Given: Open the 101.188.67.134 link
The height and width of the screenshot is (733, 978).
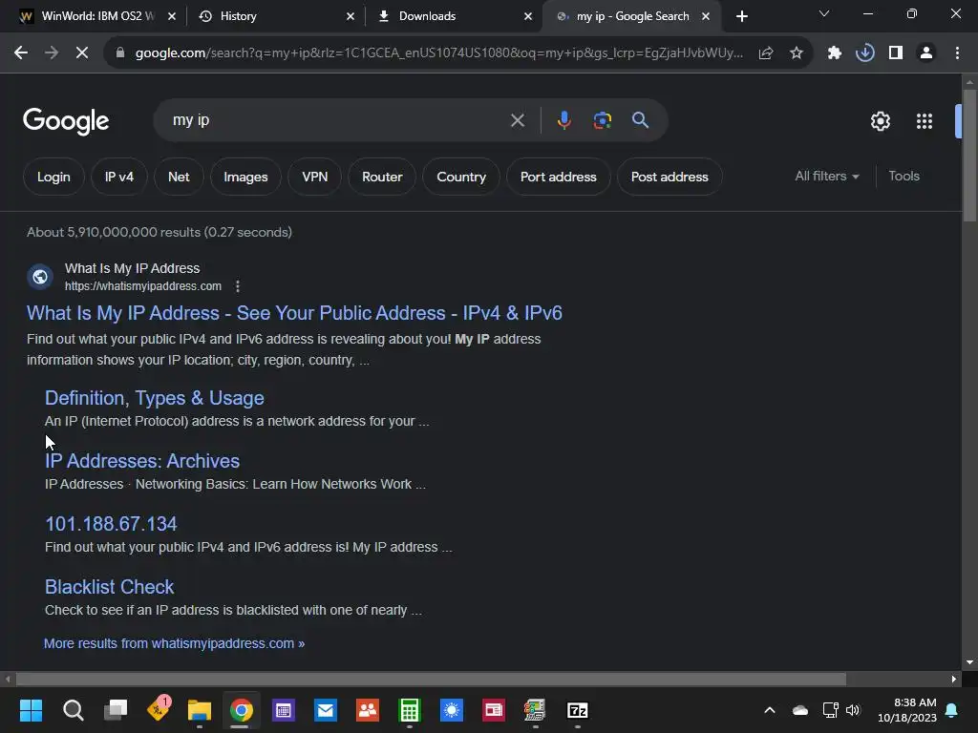Looking at the screenshot, I should [111, 524].
